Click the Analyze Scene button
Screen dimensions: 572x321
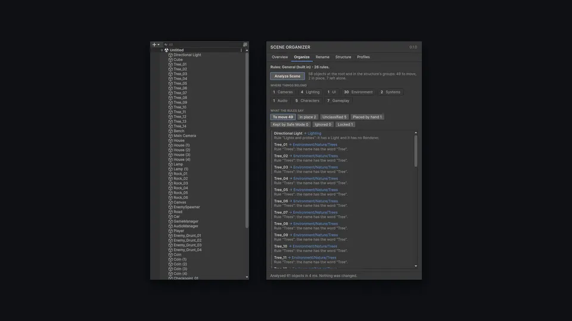(x=287, y=76)
